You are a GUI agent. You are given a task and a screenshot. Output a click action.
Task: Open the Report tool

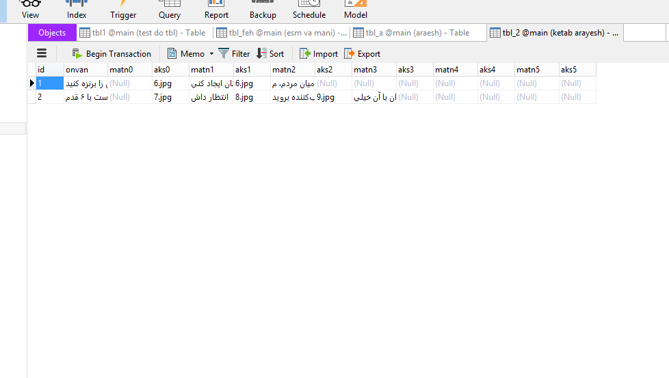216,9
